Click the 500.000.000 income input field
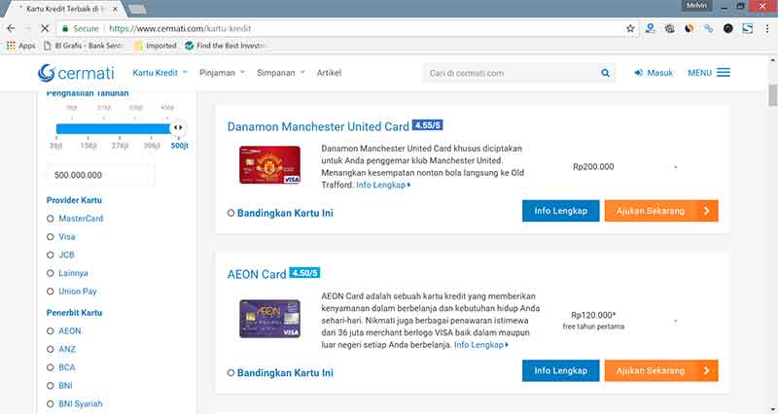 101,175
